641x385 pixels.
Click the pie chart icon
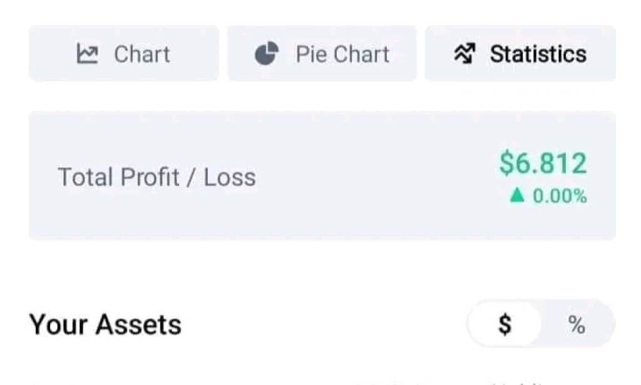pos(265,54)
